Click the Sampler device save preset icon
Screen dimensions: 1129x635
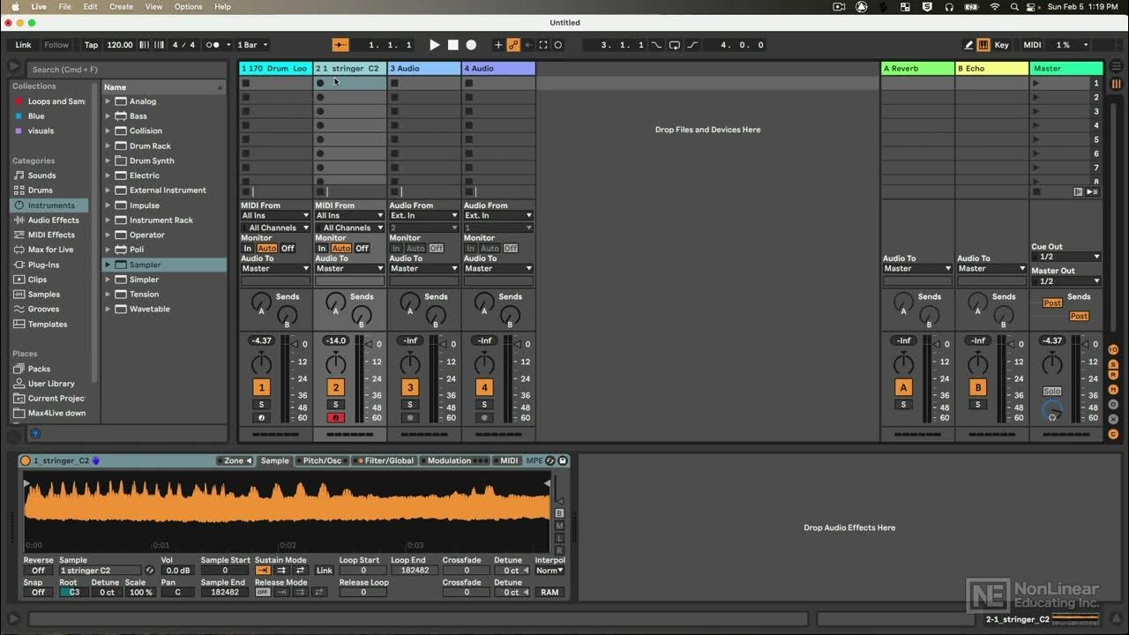pos(563,460)
